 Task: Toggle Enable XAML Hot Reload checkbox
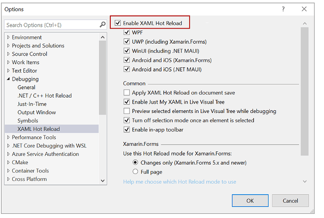coord(117,23)
